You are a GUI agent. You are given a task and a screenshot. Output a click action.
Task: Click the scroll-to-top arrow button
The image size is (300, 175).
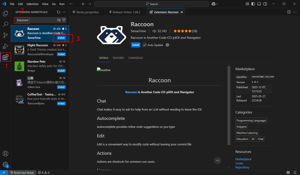click(217, 161)
